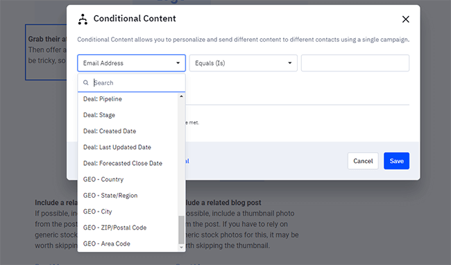Screen dimensions: 451x265
Task: Pick Deal: Forecasted Close Date option
Action: tap(128, 163)
